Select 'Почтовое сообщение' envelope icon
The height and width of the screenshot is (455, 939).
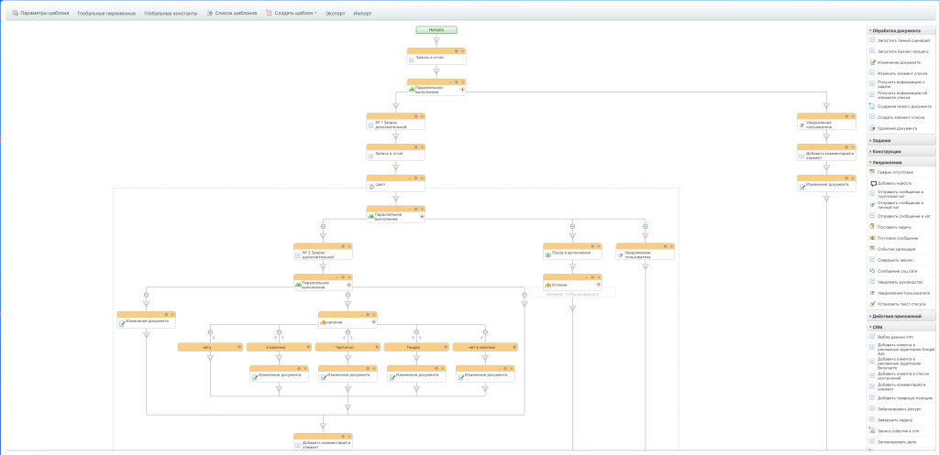tap(872, 238)
